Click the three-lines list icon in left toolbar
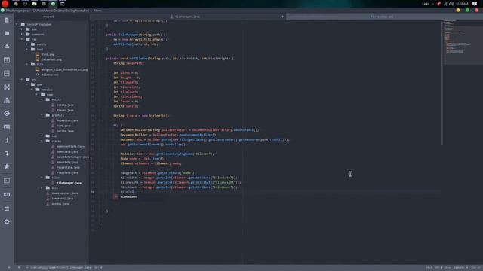483x271 pixels. point(7,209)
